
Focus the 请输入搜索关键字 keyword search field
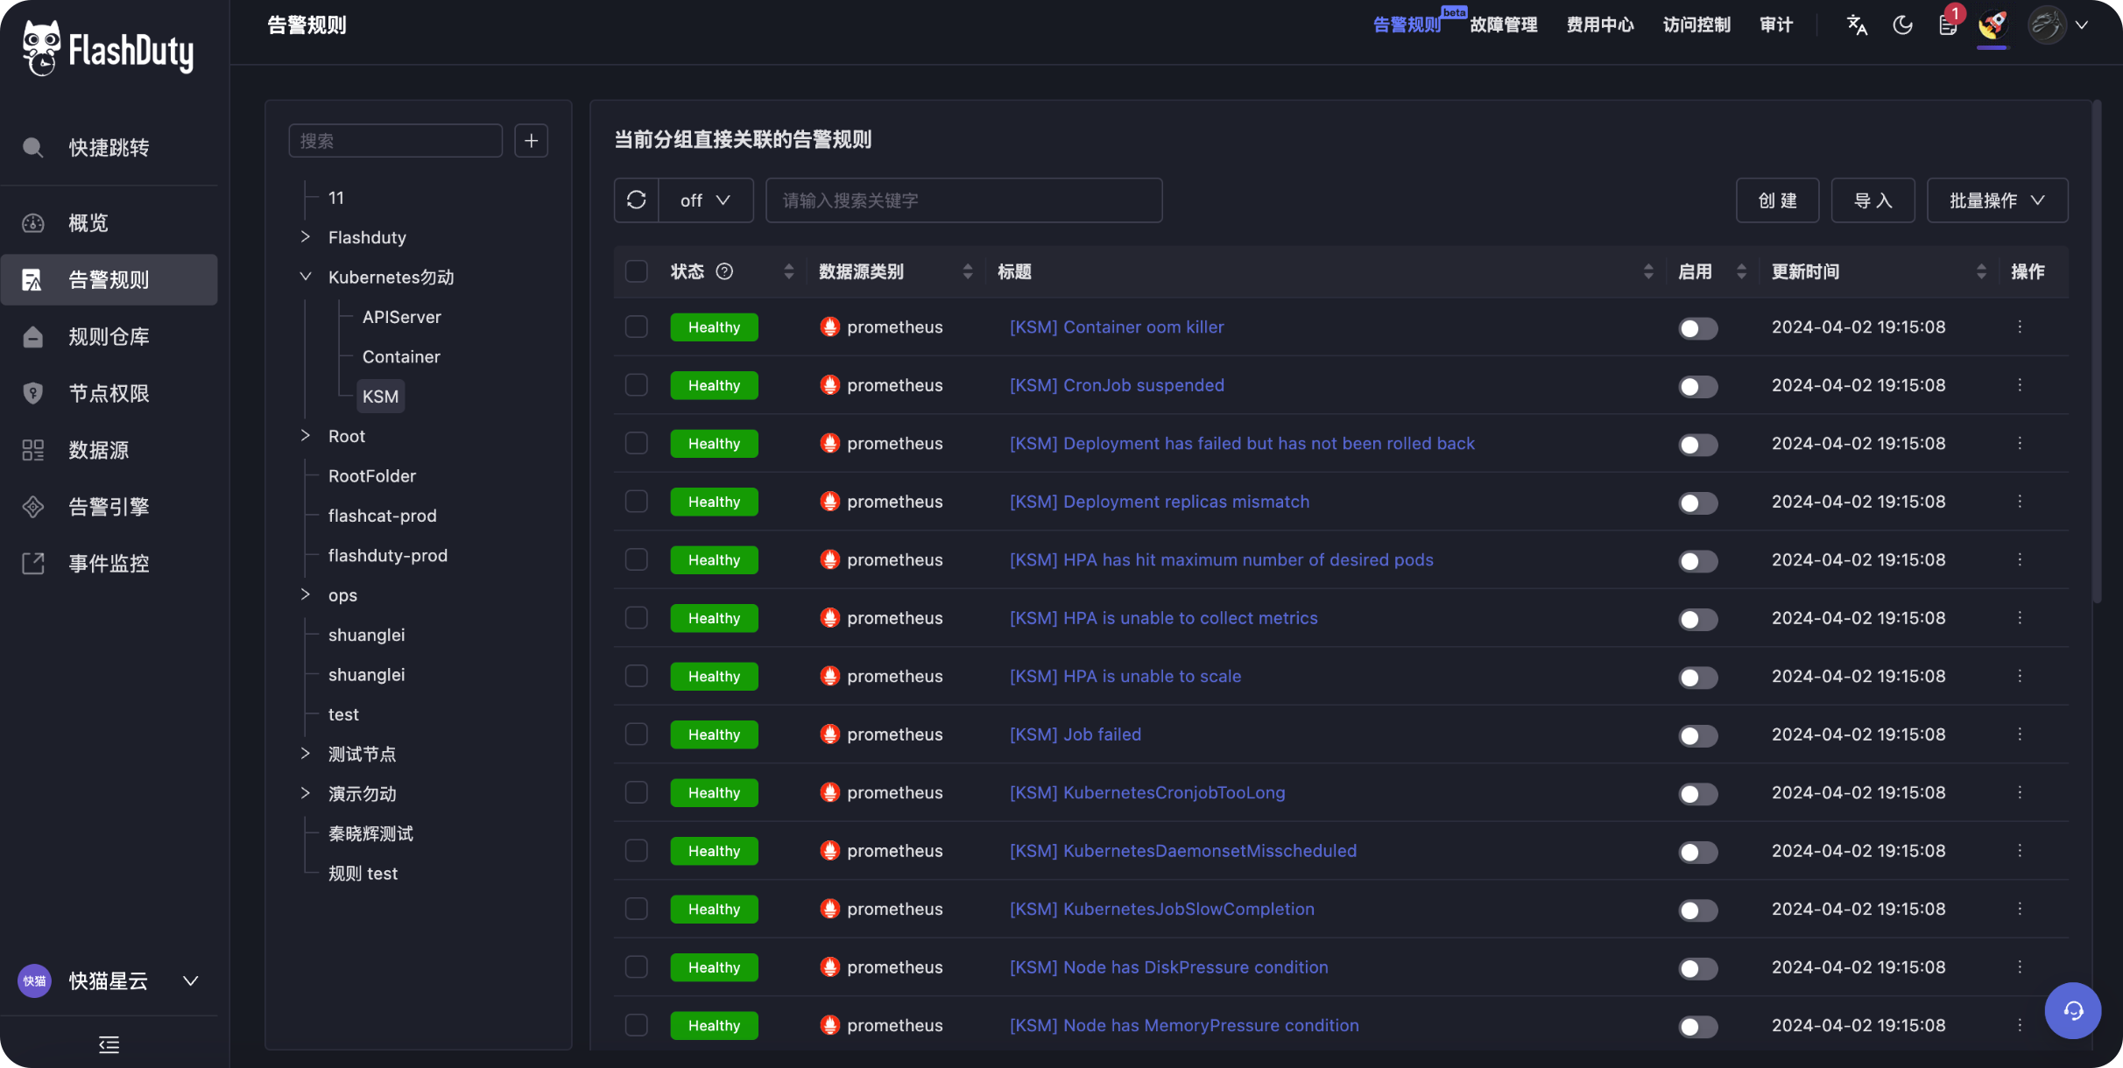coord(964,200)
